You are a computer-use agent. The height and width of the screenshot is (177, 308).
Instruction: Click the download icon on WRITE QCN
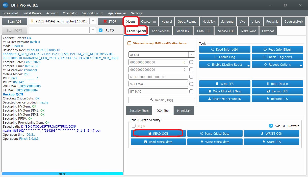tap(262, 133)
